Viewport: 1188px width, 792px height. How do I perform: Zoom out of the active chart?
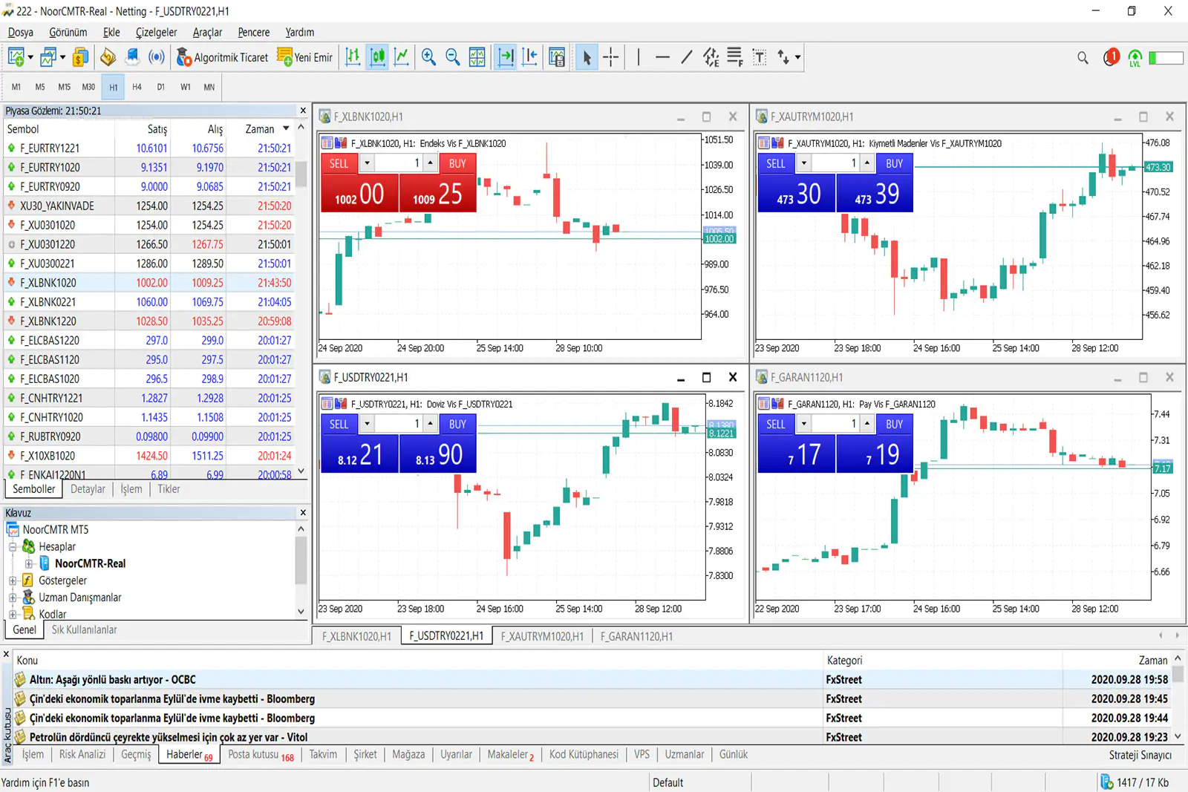click(453, 57)
